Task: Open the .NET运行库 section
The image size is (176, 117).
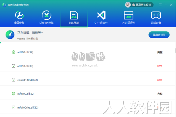Action: (x=128, y=17)
